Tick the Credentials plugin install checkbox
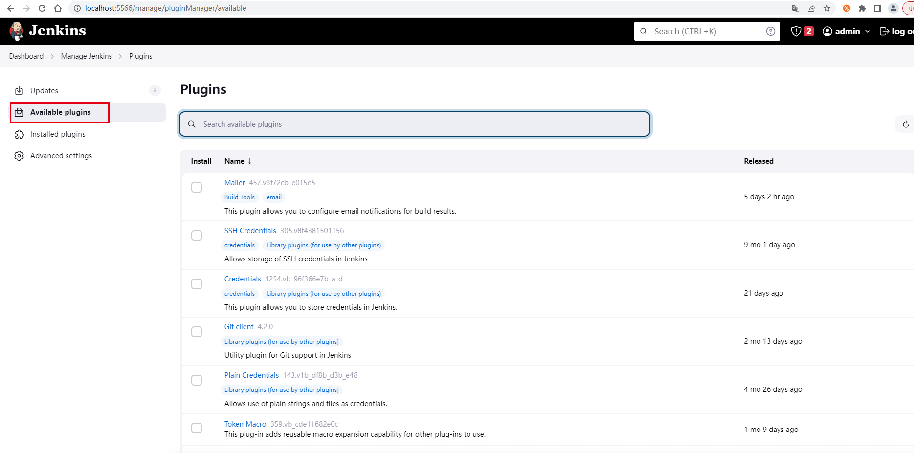 197,284
